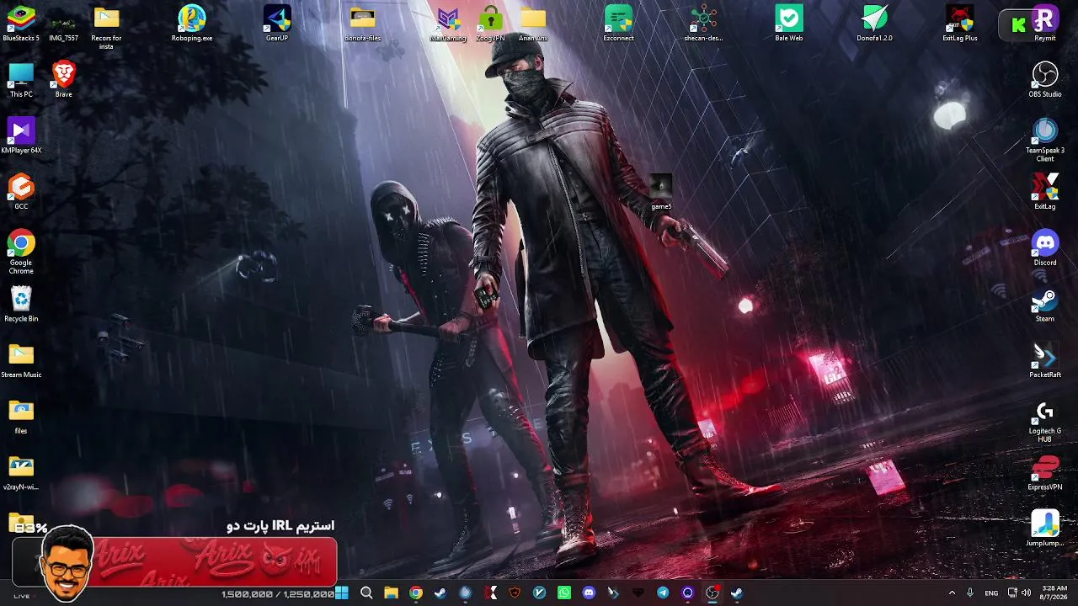Open This PC on the desktop
Viewport: 1078px width, 606px height.
pos(21,79)
